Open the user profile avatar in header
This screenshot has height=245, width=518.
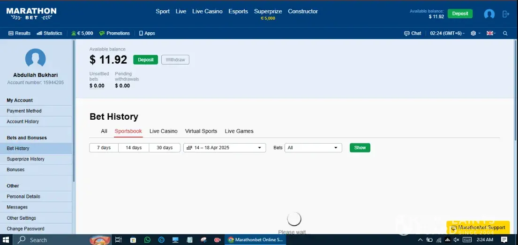[x=489, y=14]
